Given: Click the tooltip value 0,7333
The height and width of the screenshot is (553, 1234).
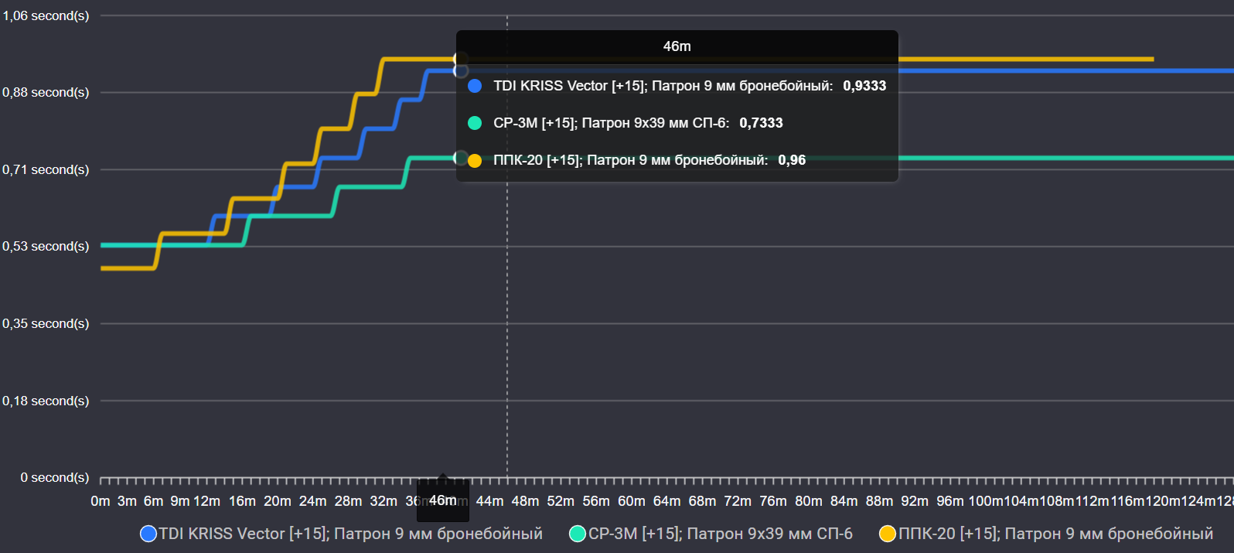Looking at the screenshot, I should (761, 123).
